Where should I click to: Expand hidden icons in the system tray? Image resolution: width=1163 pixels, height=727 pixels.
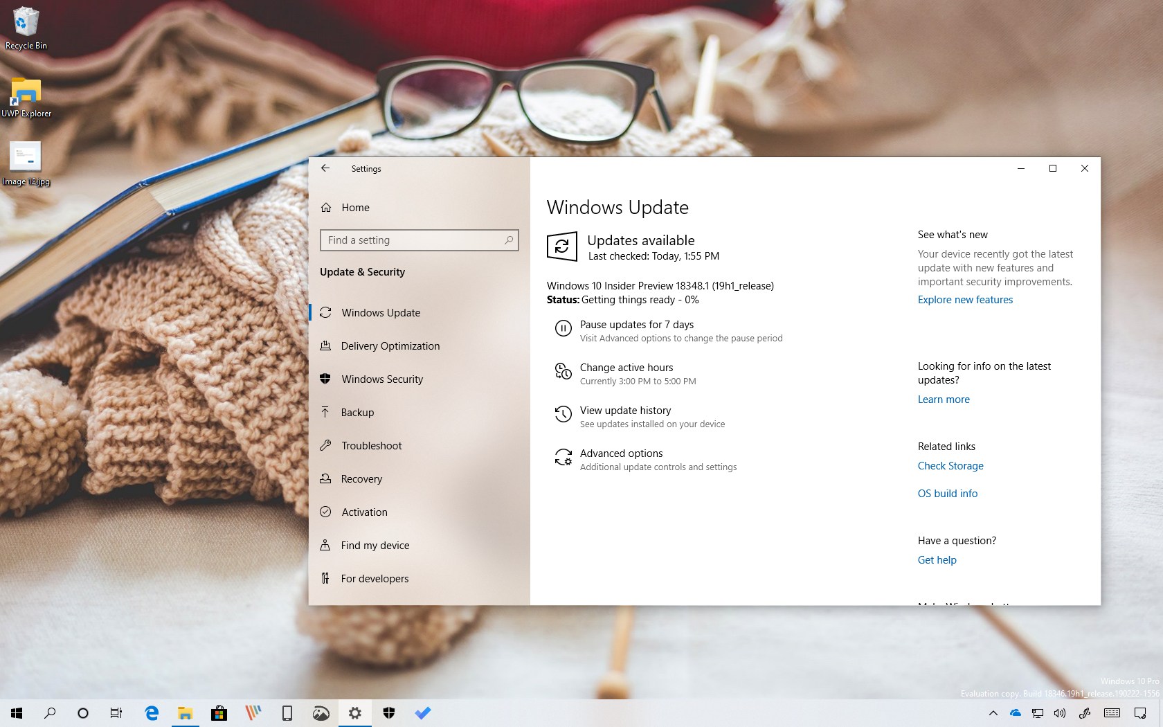click(993, 713)
